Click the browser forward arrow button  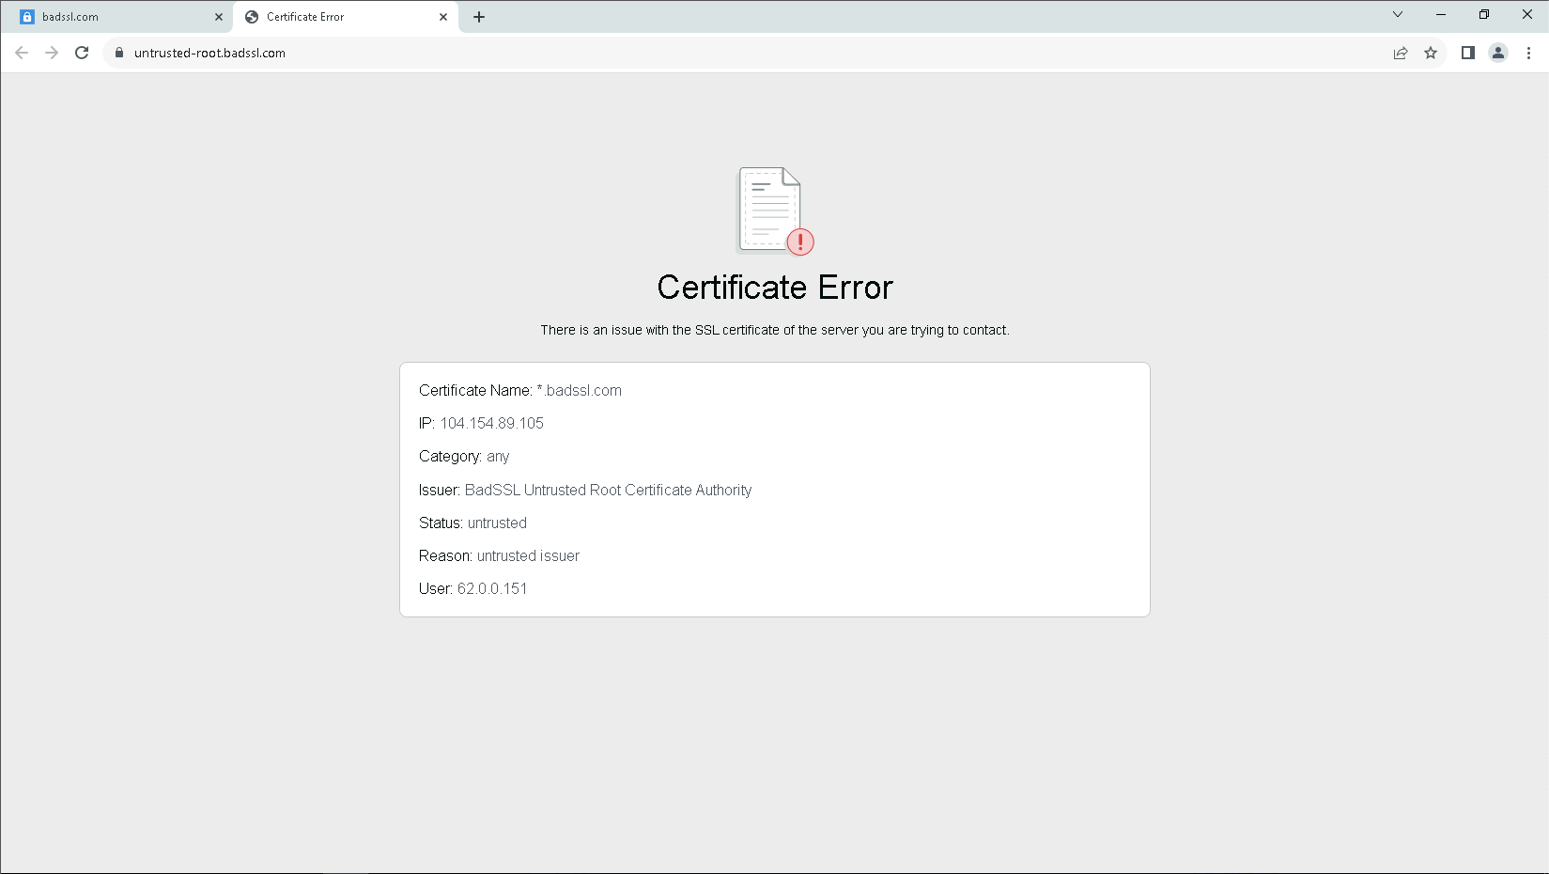[x=52, y=53]
